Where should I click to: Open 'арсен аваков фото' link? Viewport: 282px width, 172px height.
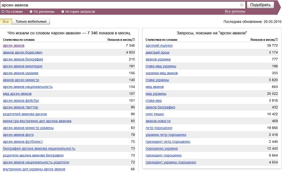(18, 135)
